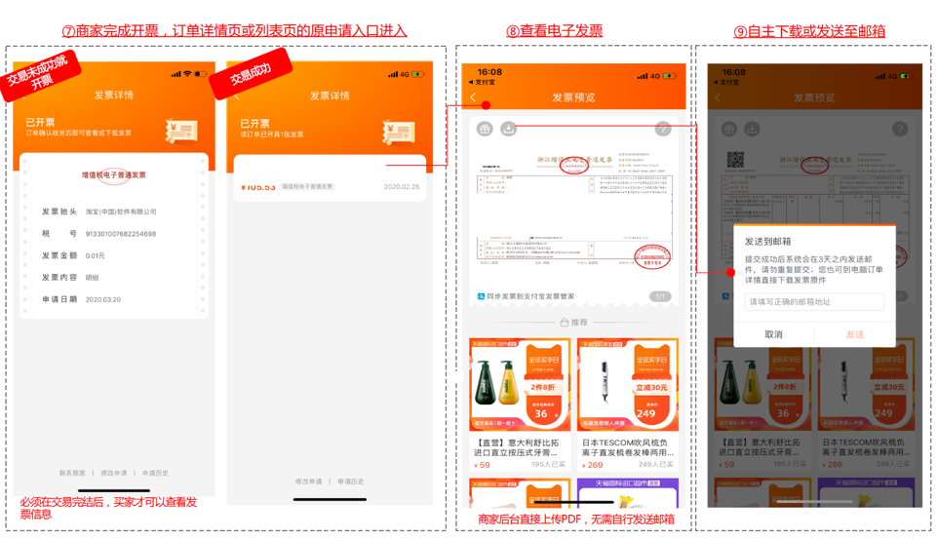Tap the 1/1 page indicator under invoice
Viewport: 938px width, 539px height.
click(660, 296)
